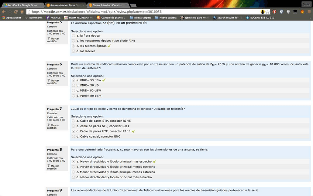Open the Aplicaciones apps shortcut

tap(11, 17)
